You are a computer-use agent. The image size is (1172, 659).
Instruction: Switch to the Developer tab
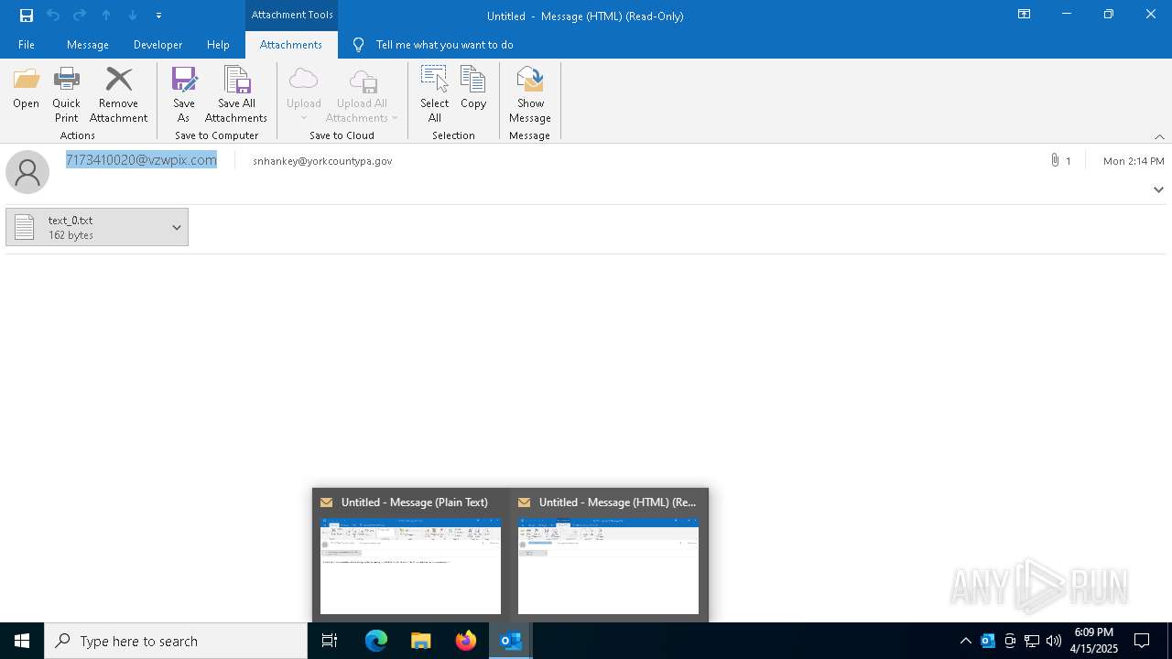coord(157,45)
